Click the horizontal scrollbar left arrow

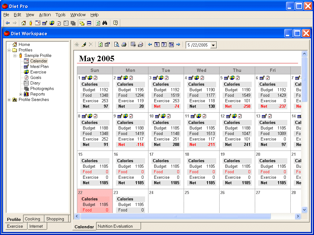coord(77,216)
